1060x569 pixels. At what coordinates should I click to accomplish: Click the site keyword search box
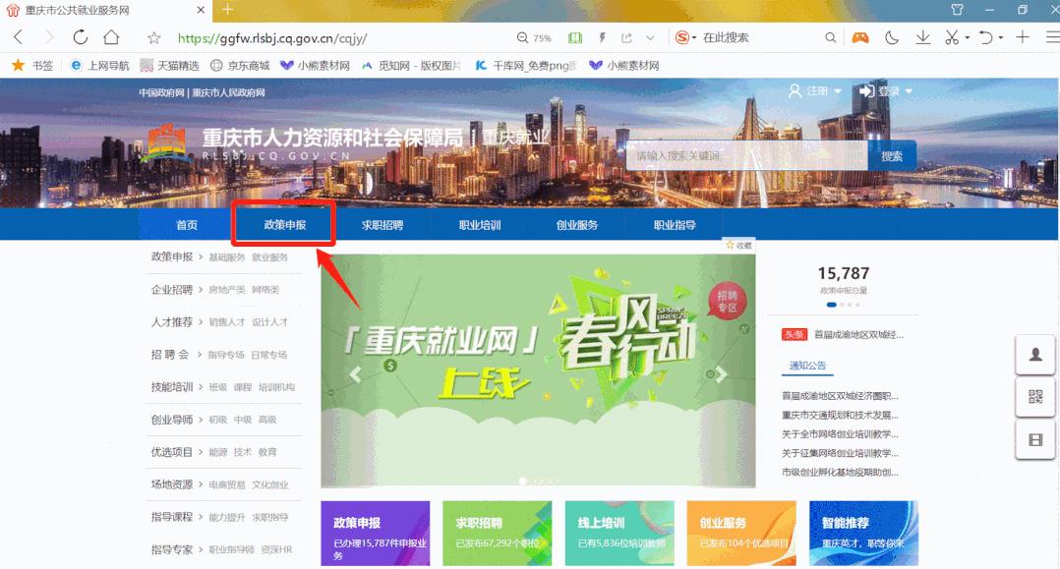(x=747, y=156)
